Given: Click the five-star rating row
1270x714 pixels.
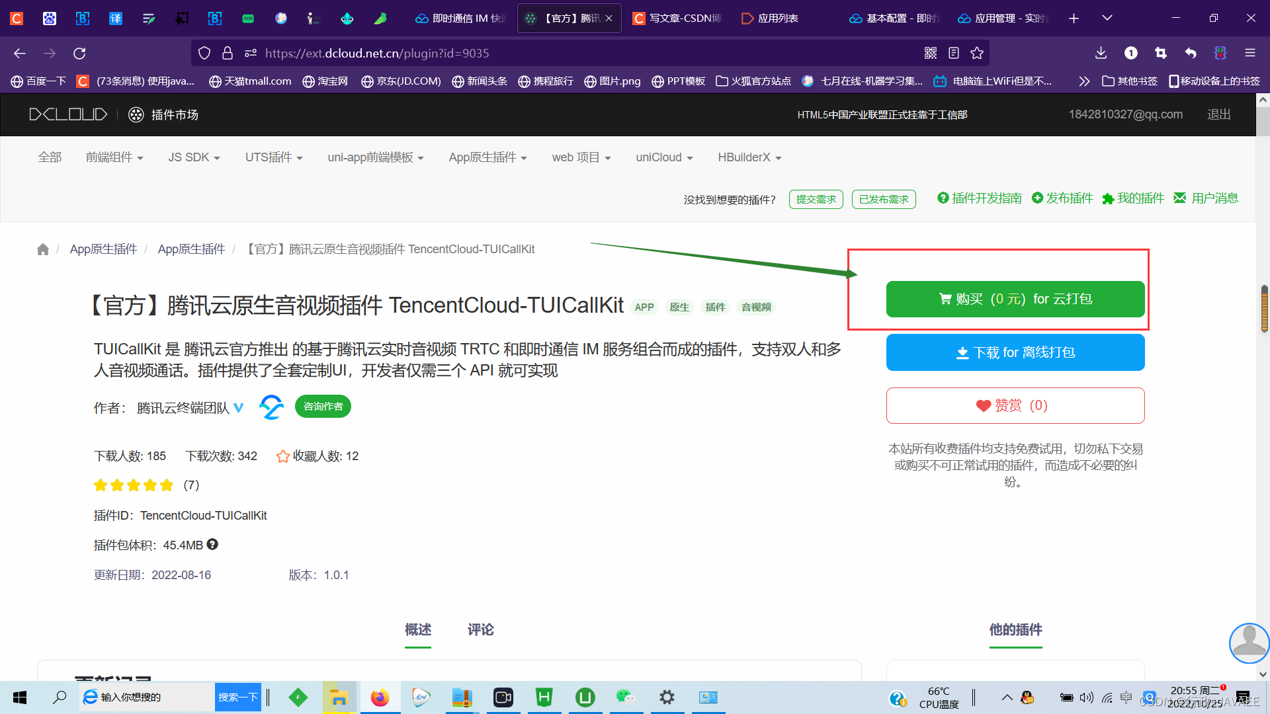Looking at the screenshot, I should 134,485.
